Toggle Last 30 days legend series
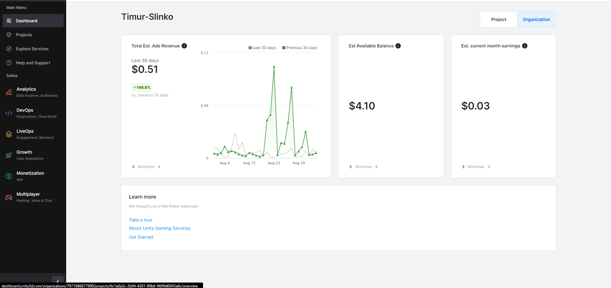The width and height of the screenshot is (611, 288). click(x=262, y=48)
